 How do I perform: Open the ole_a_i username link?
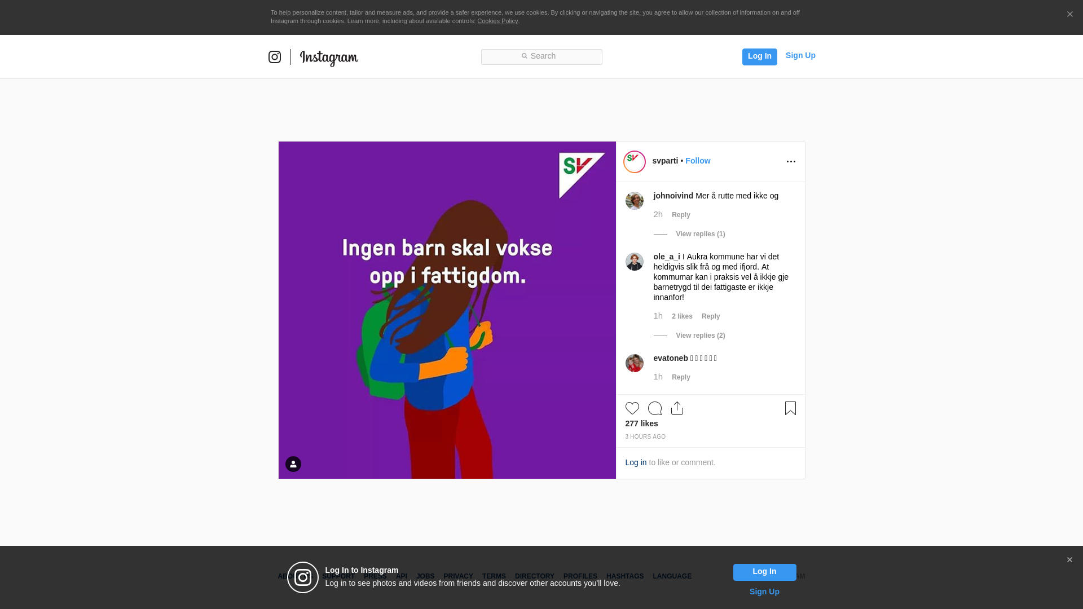(667, 257)
